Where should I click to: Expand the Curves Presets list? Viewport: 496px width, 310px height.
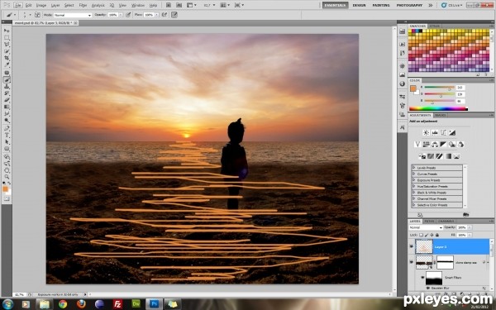tap(436, 174)
